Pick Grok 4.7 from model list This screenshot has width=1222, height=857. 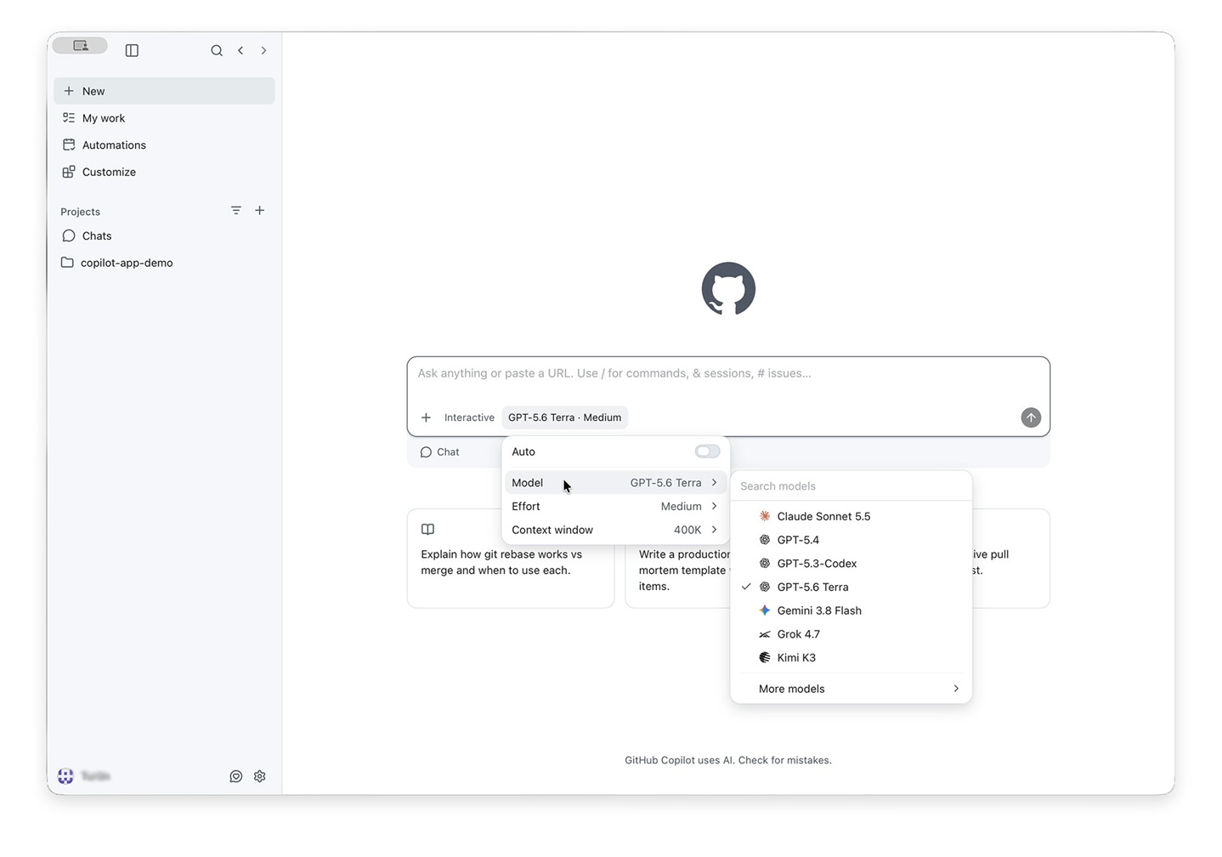(851, 634)
